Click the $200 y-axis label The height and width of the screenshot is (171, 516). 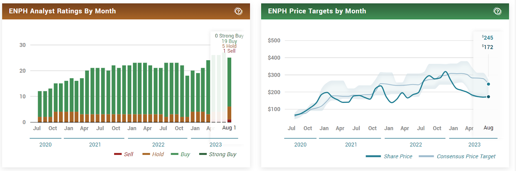(274, 92)
